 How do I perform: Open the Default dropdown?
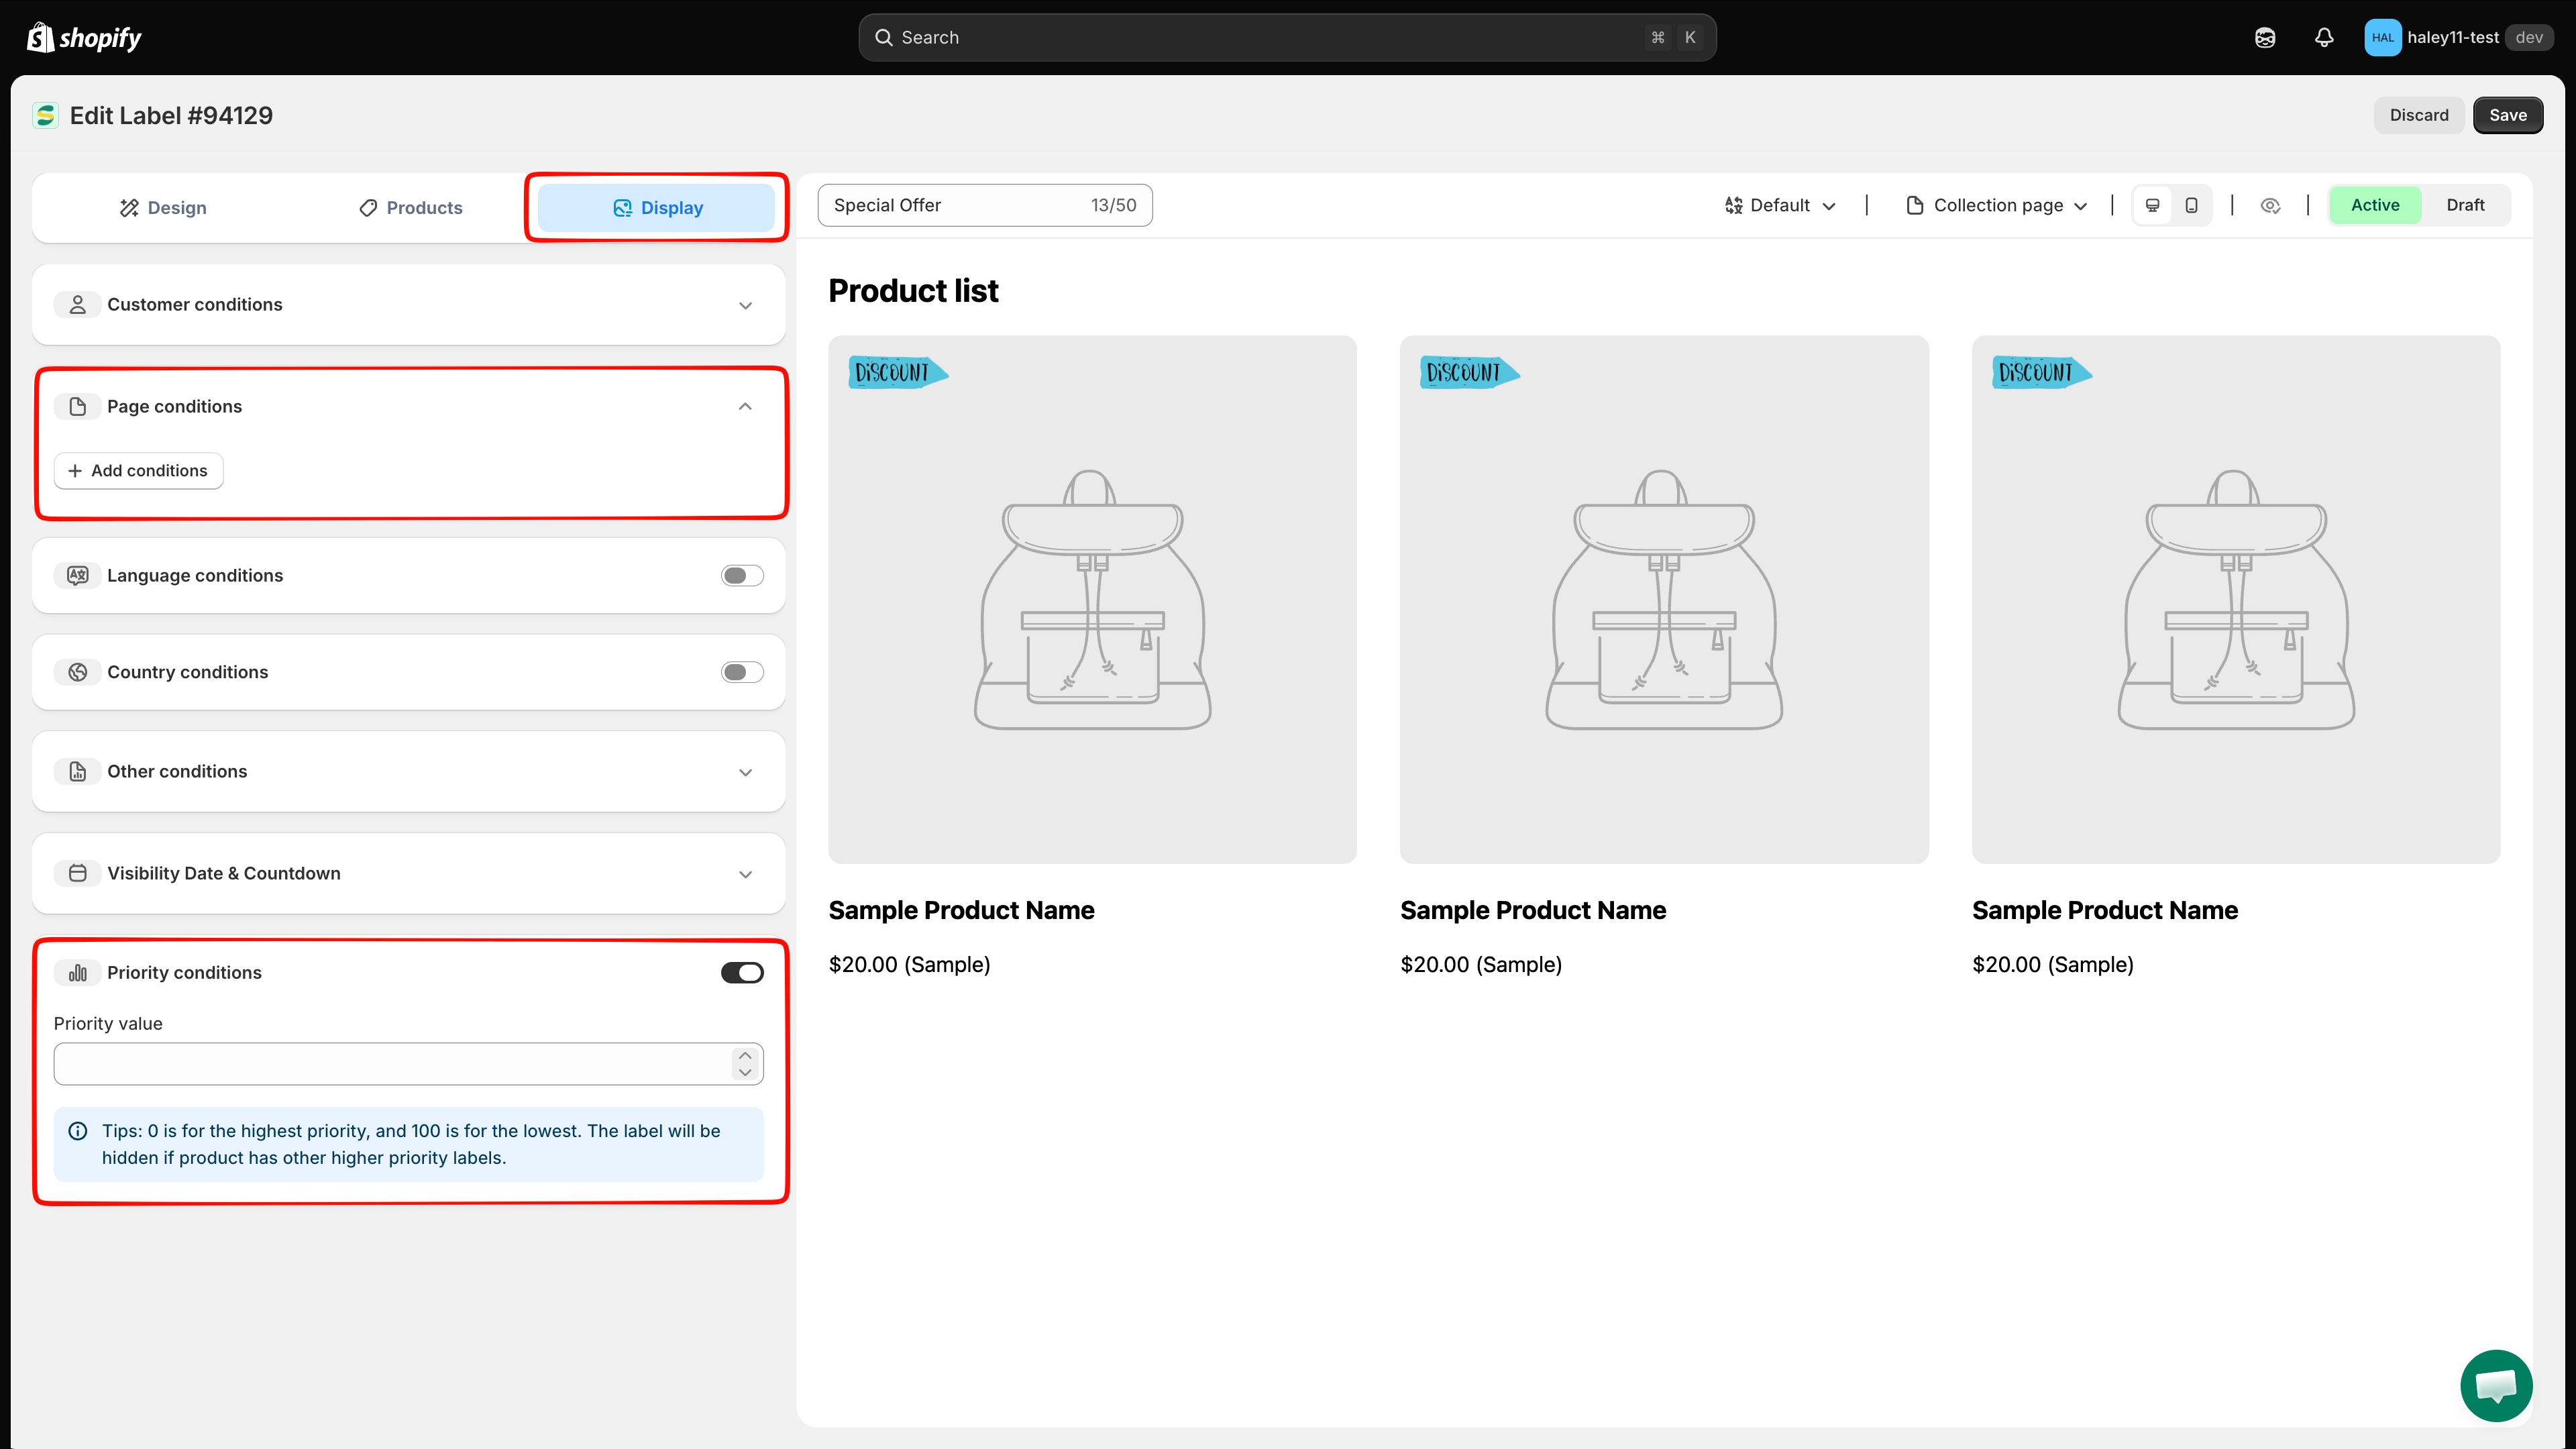pyautogui.click(x=1780, y=205)
